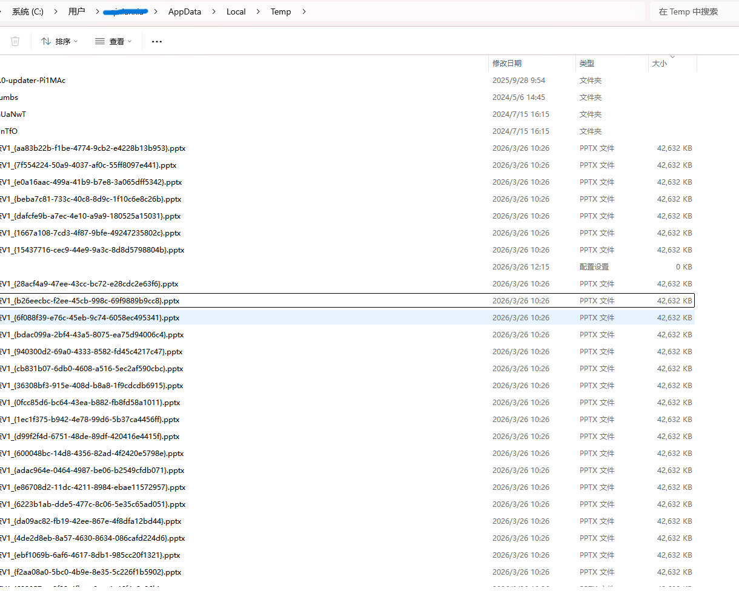This screenshot has width=739, height=591.
Task: Click the 配置设置 file type cell
Action: tap(594, 266)
